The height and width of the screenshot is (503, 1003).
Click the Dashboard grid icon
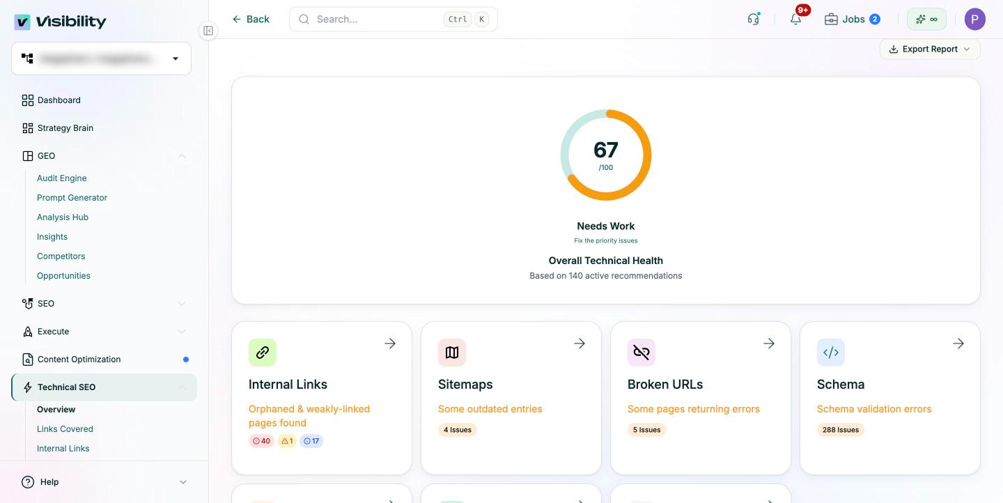point(28,100)
